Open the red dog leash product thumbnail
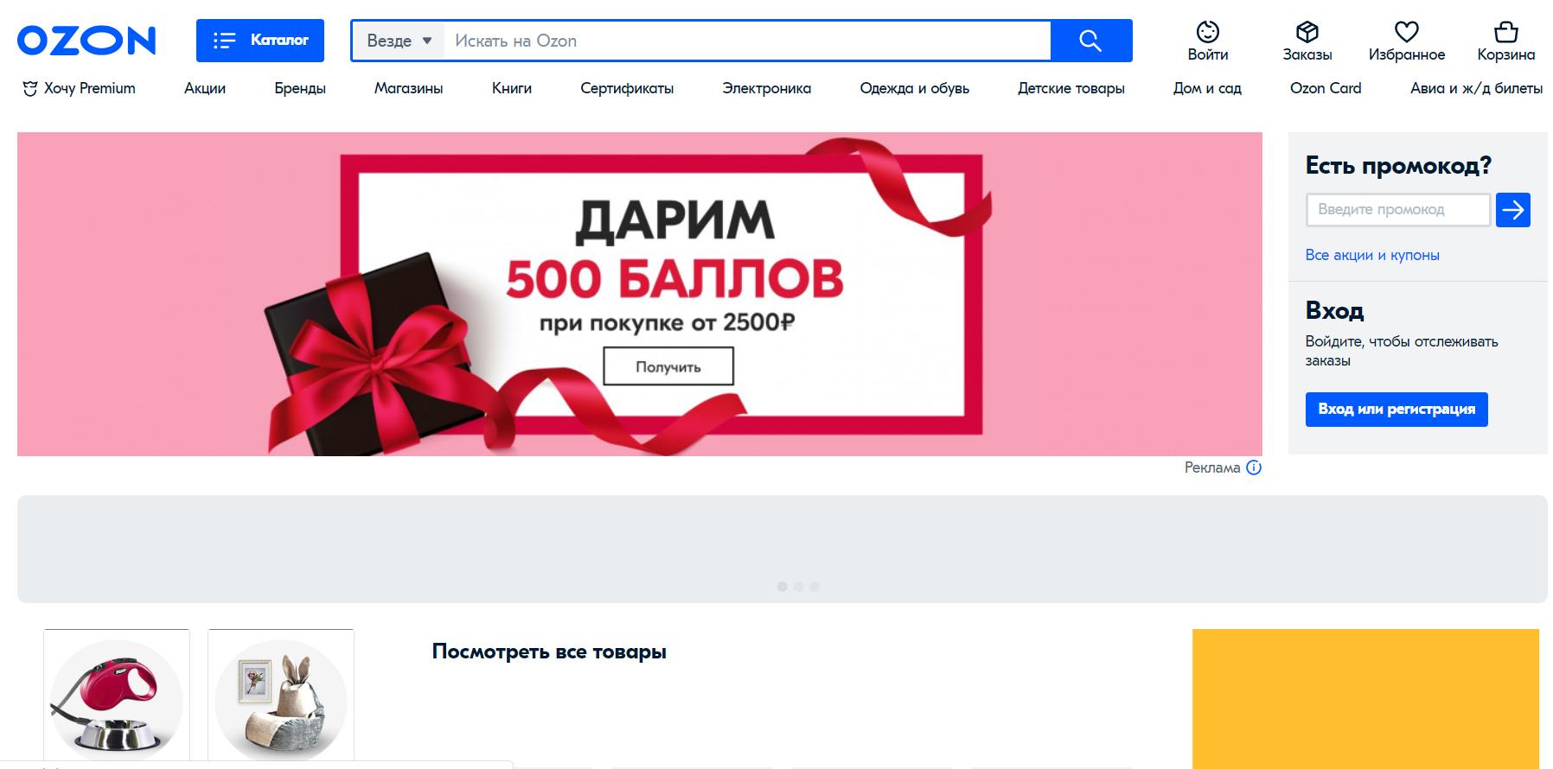1553x769 pixels. [x=117, y=696]
